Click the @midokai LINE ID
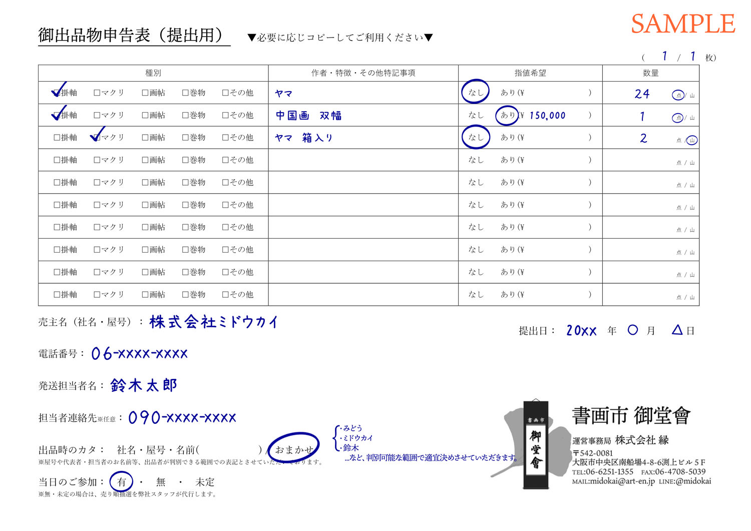The width and height of the screenshot is (751, 531). tap(693, 481)
